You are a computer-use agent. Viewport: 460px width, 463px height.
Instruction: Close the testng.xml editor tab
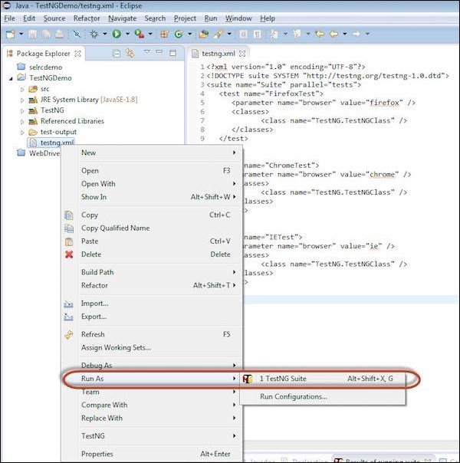(x=242, y=54)
